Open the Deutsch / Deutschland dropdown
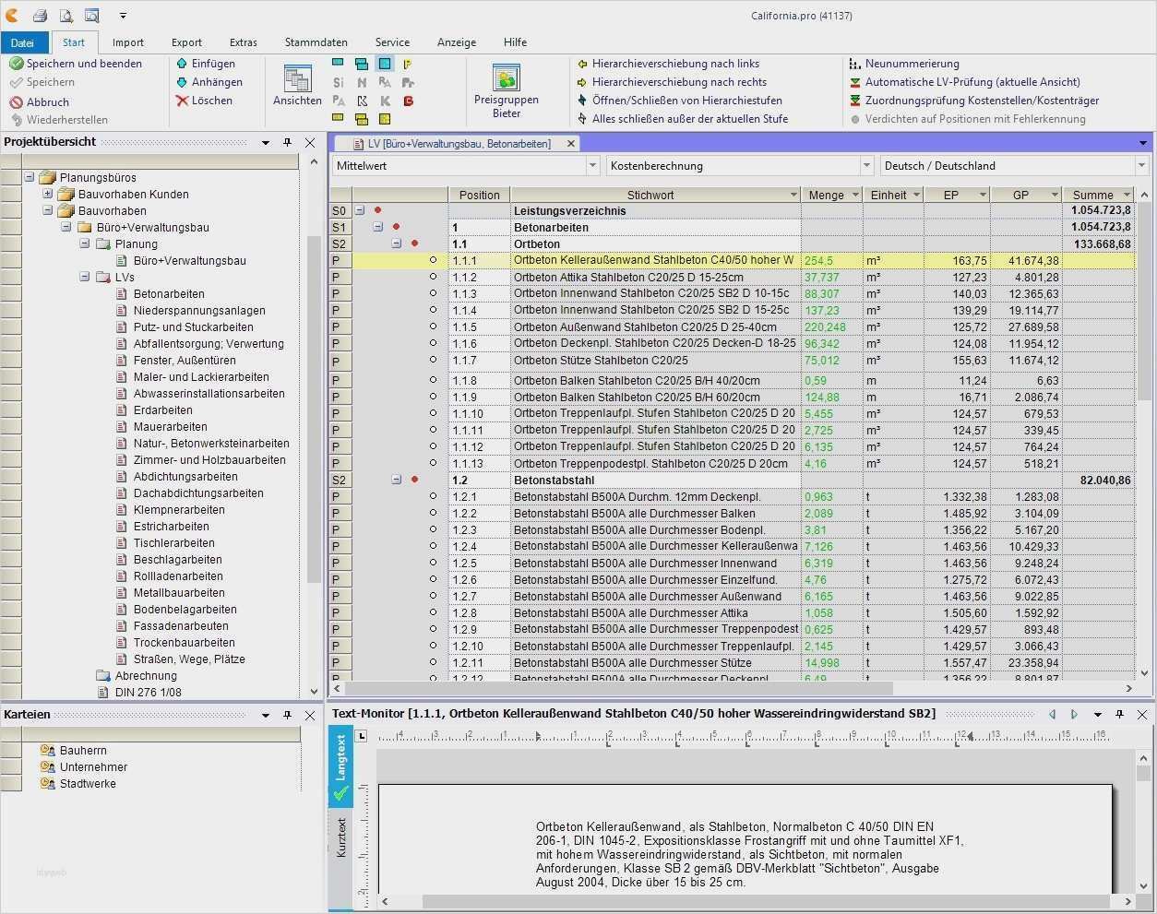This screenshot has height=914, width=1157. pyautogui.click(x=1141, y=166)
